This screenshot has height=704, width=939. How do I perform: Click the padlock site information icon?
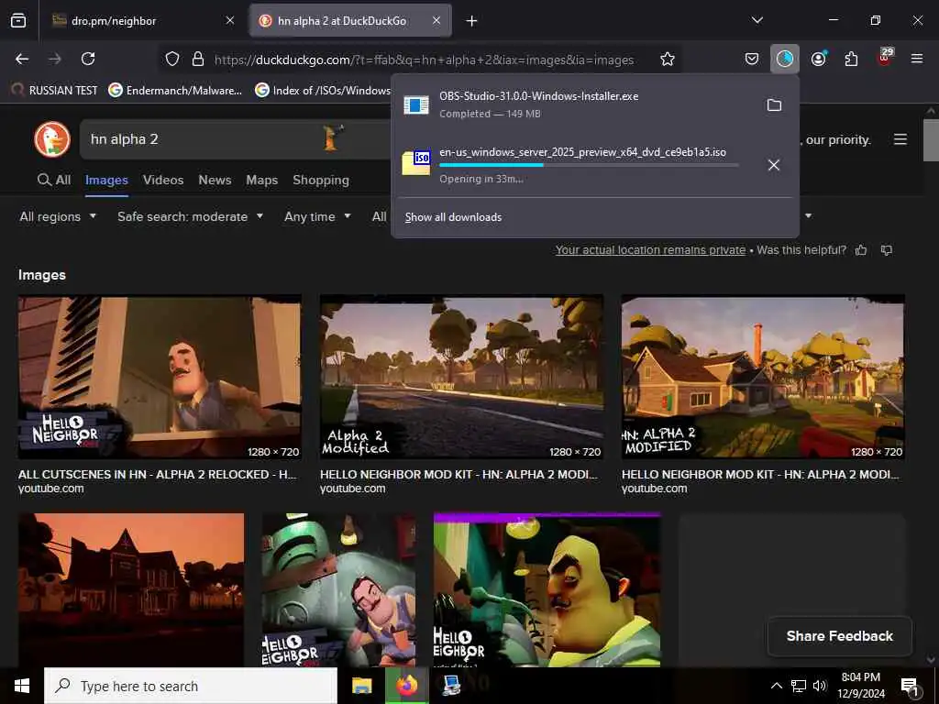(x=198, y=59)
